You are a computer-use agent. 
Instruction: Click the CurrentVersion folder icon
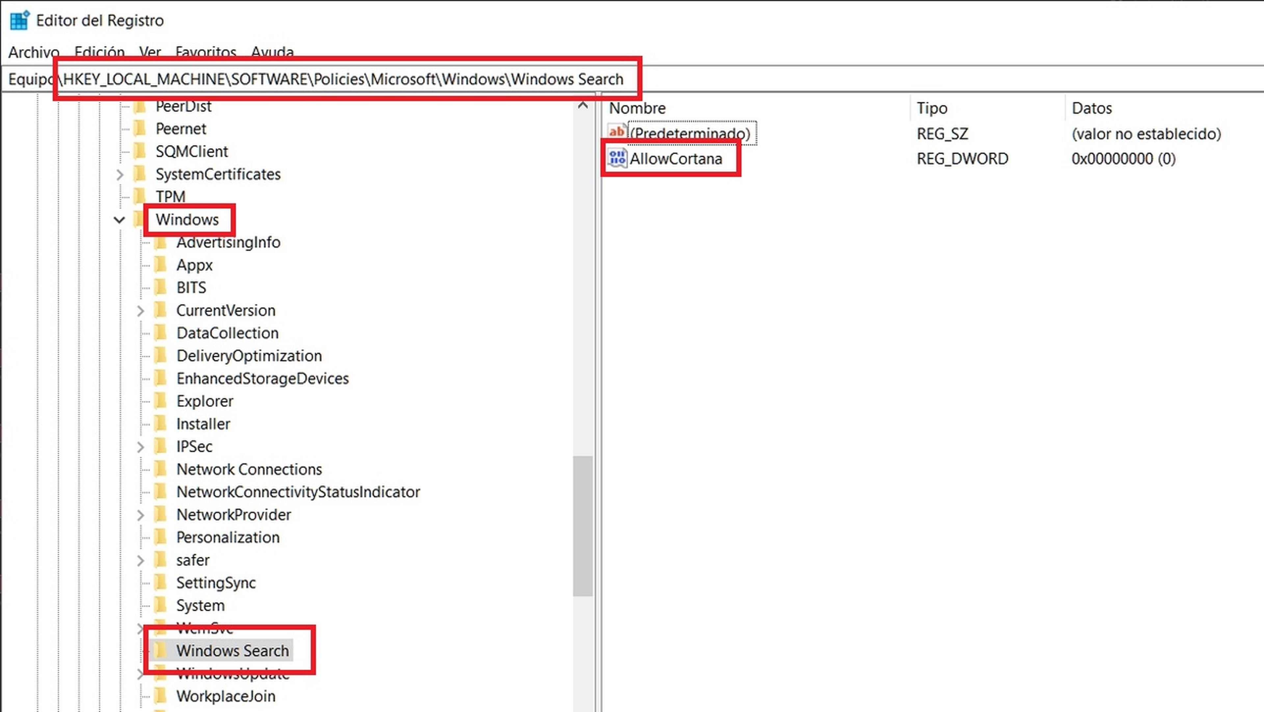[x=160, y=311]
